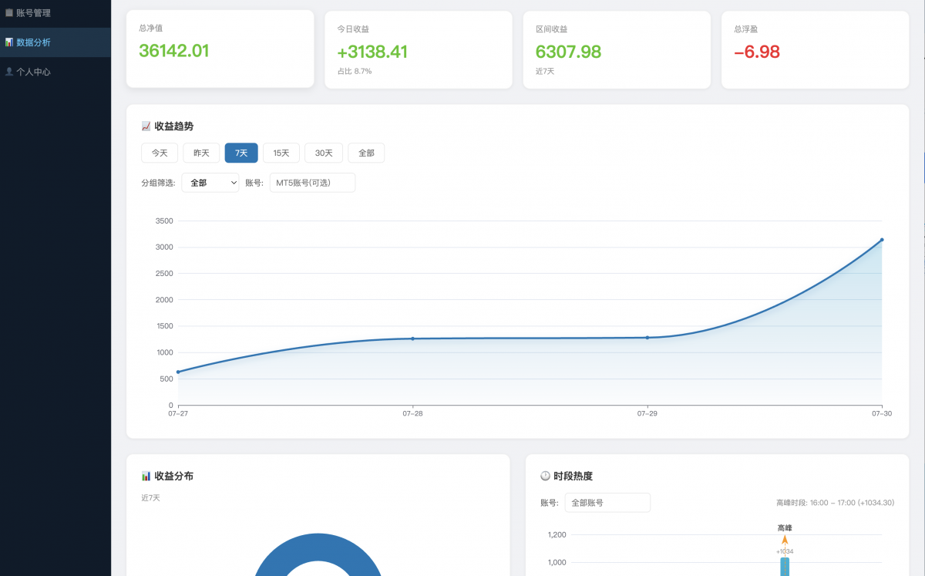Viewport: 925px width, 576px height.
Task: Click the peak bar in 时段热度 chart
Action: click(x=785, y=568)
